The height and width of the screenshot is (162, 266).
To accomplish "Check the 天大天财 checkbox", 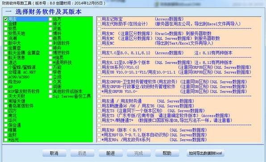I will (6, 96).
